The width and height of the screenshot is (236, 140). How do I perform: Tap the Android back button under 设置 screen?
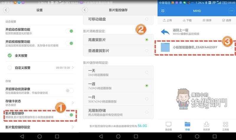pos(22,136)
